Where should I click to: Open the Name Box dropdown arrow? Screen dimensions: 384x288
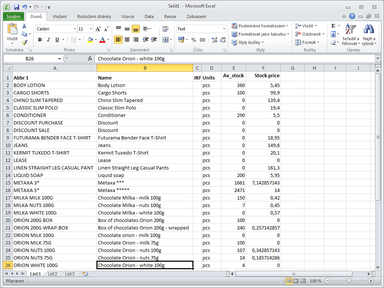click(x=59, y=59)
